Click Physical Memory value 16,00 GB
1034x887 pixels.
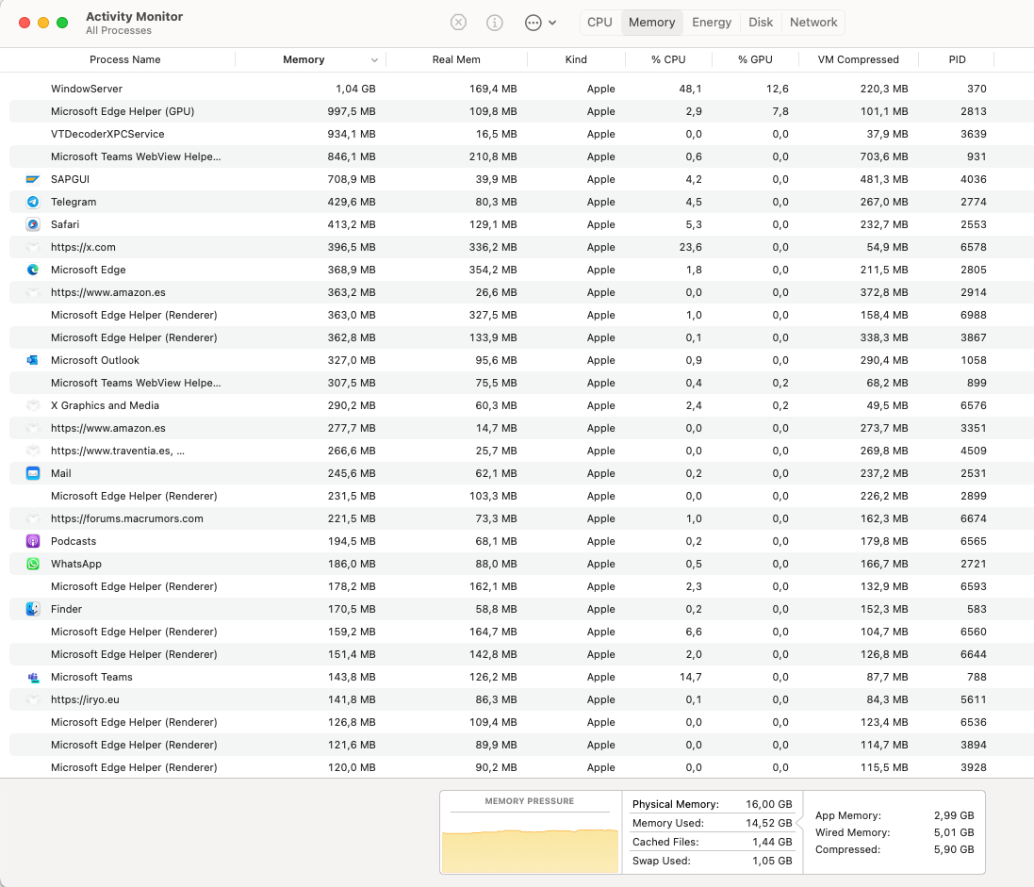[769, 805]
